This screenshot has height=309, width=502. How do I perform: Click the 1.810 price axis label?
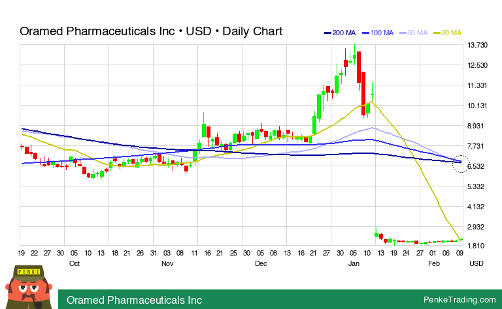(x=476, y=246)
